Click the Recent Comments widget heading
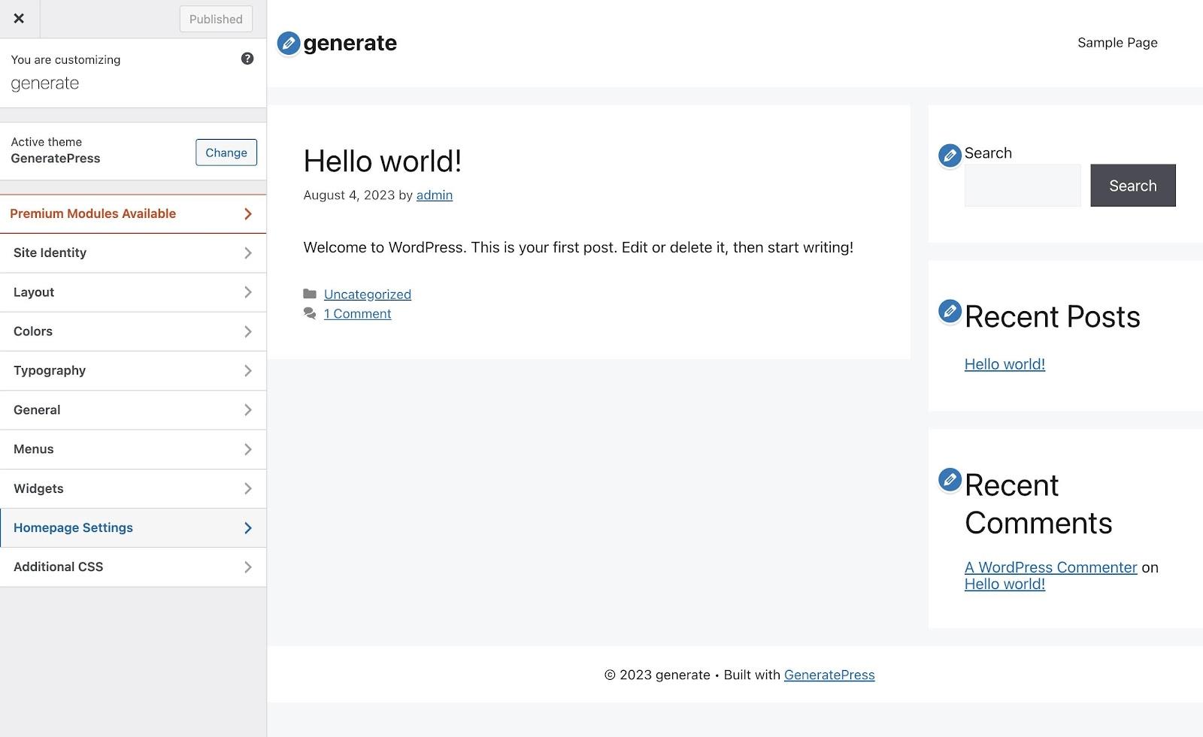The width and height of the screenshot is (1203, 737). [1038, 504]
